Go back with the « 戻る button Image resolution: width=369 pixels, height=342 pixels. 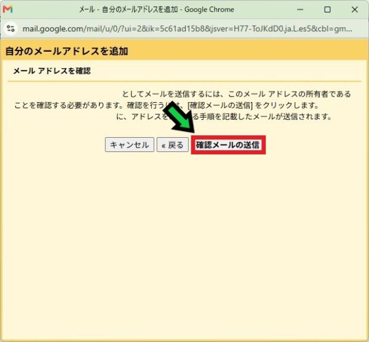tap(172, 145)
